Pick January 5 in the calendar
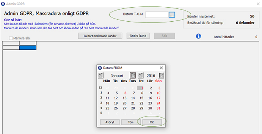Viewport: 262px width, 134px height. (117, 93)
